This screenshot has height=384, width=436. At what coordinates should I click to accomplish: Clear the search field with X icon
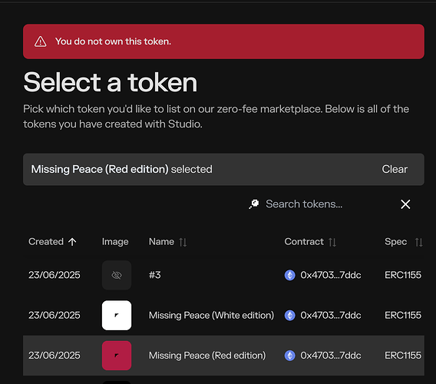[405, 204]
